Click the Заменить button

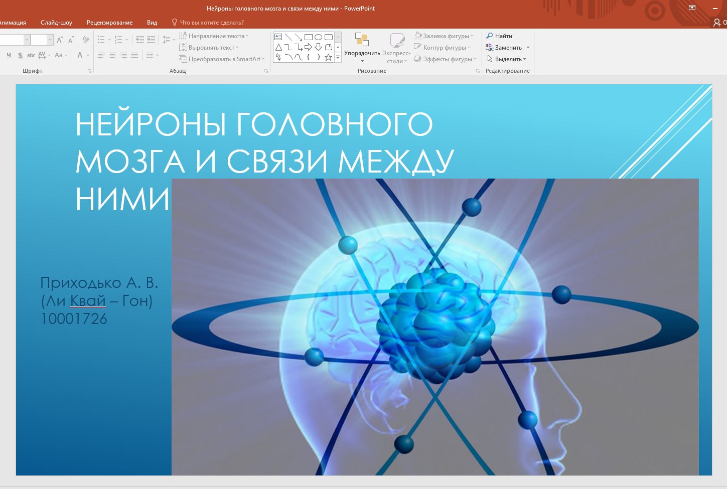[x=504, y=48]
